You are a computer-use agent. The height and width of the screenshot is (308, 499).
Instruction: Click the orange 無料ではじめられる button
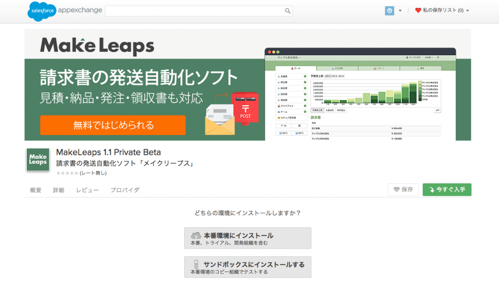[113, 125]
